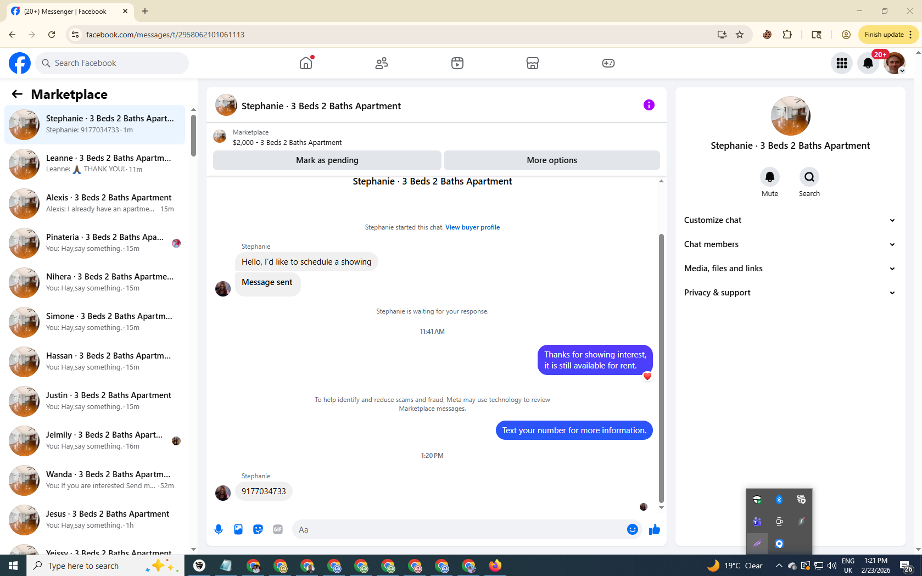Select the Messenger Facebook browser tab
The width and height of the screenshot is (922, 576).
[x=70, y=11]
